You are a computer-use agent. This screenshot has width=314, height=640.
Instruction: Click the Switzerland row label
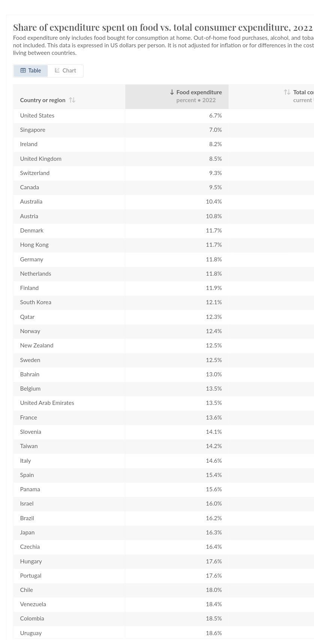35,173
